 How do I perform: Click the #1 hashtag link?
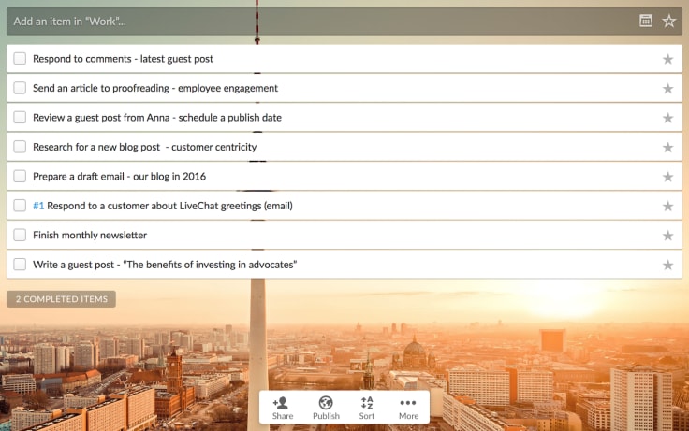38,206
